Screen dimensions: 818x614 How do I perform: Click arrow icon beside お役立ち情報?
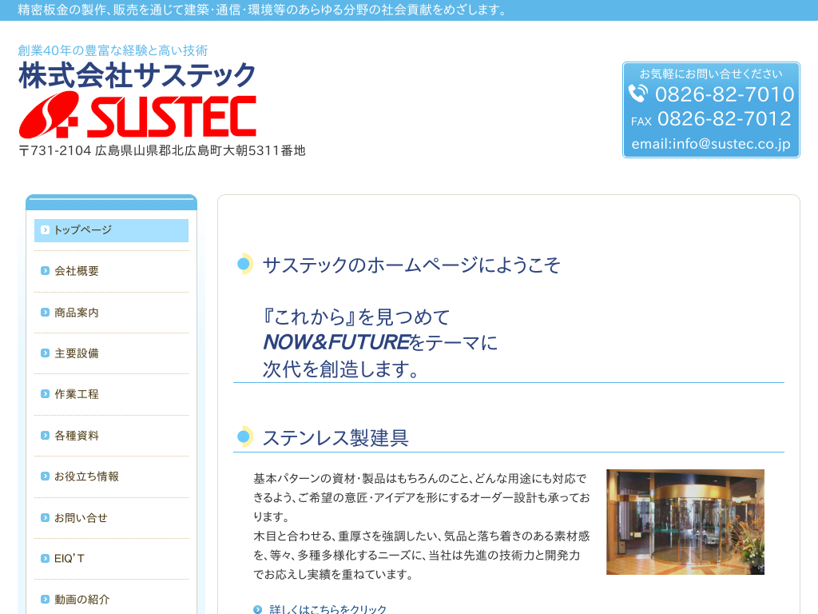point(45,476)
